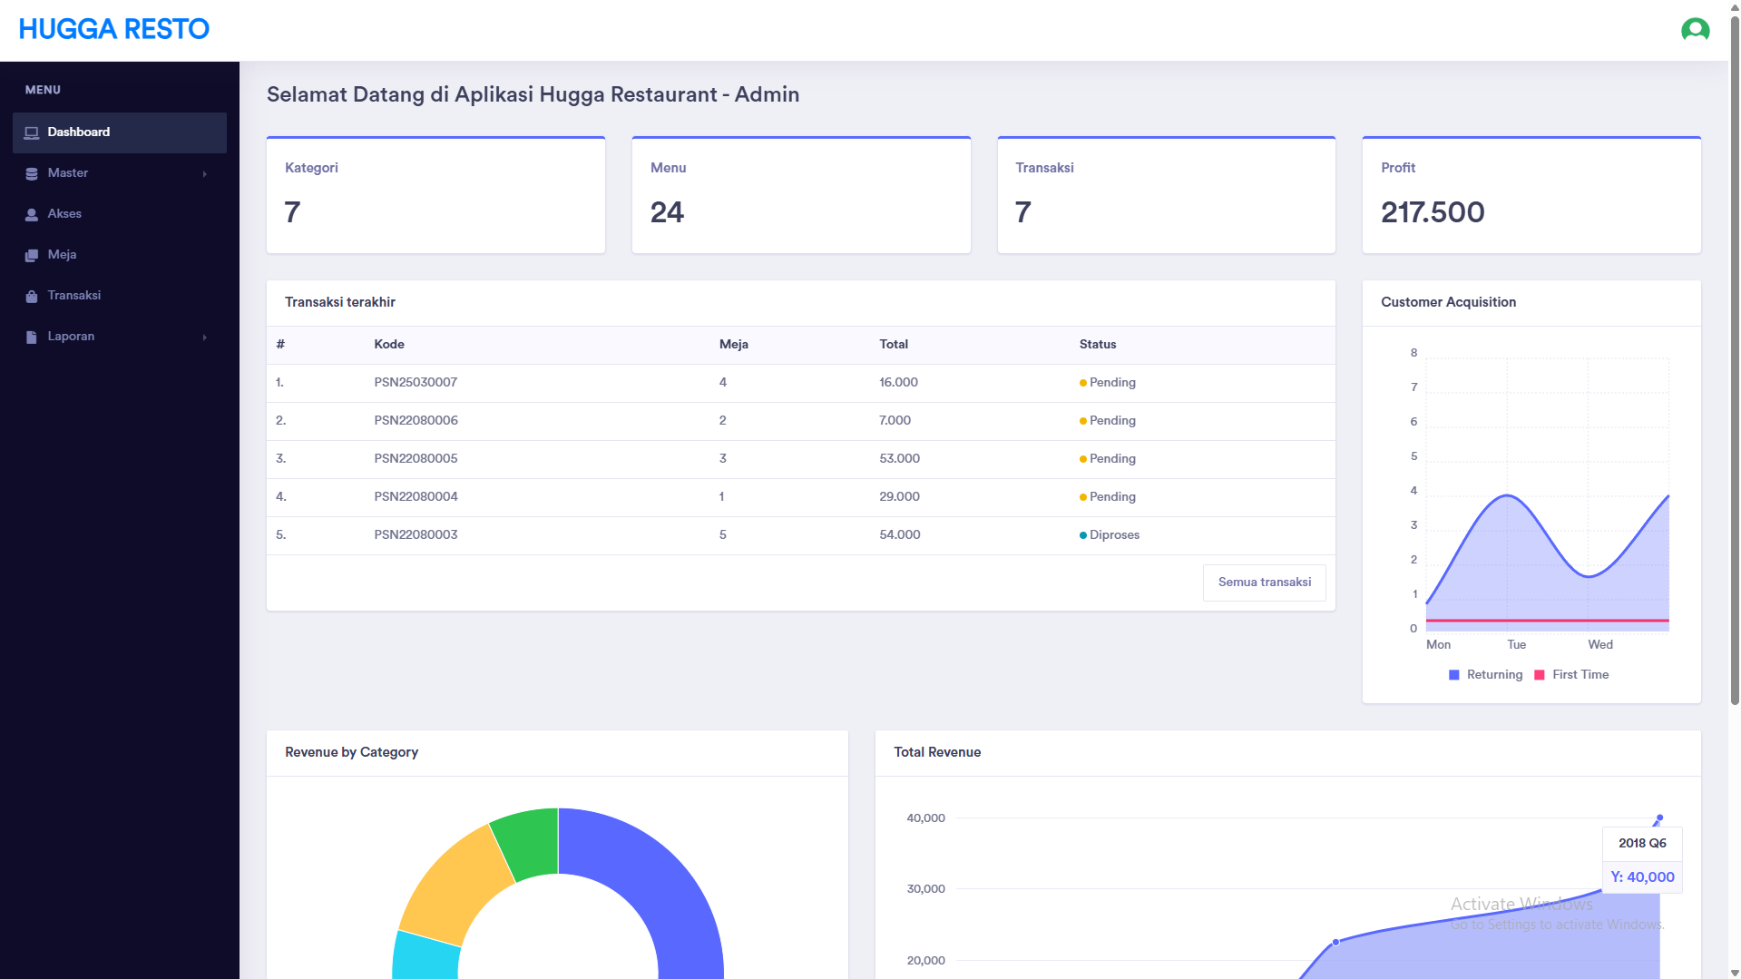Click the Customer Acquisition card title
The image size is (1741, 979).
[x=1448, y=302]
